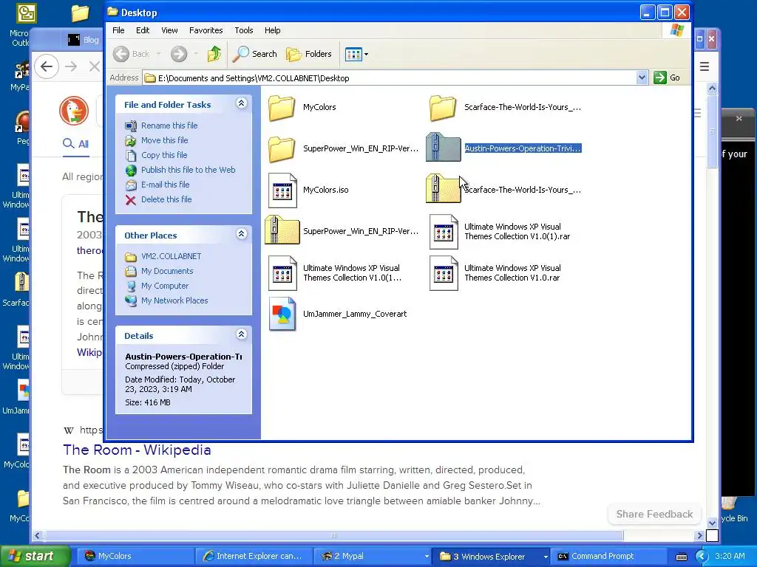757x567 pixels.
Task: Select the MyColors folder icon
Action: [282, 107]
